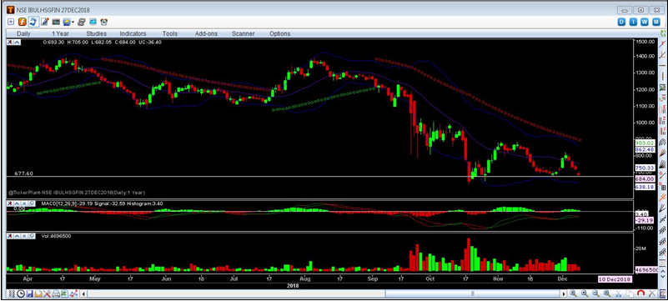Click the green refresh icon atop right sidebar
Image resolution: width=668 pixels, height=301 pixels.
pos(662,33)
